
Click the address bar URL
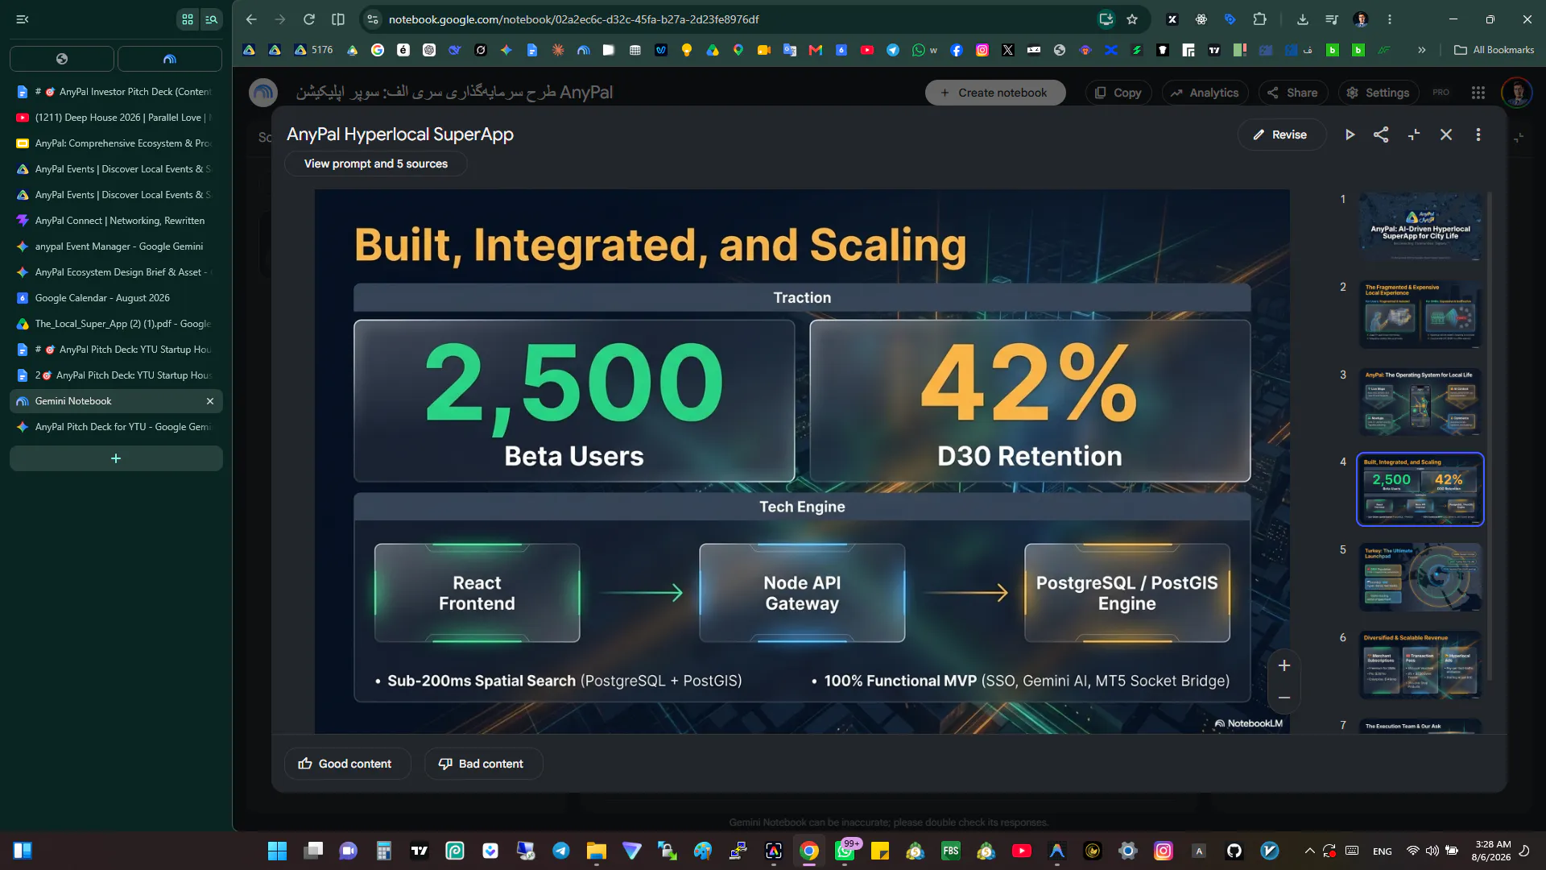click(x=573, y=19)
